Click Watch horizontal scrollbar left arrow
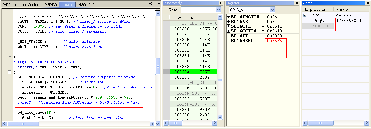Viewport: 371px width, 129px height. (x=305, y=123)
